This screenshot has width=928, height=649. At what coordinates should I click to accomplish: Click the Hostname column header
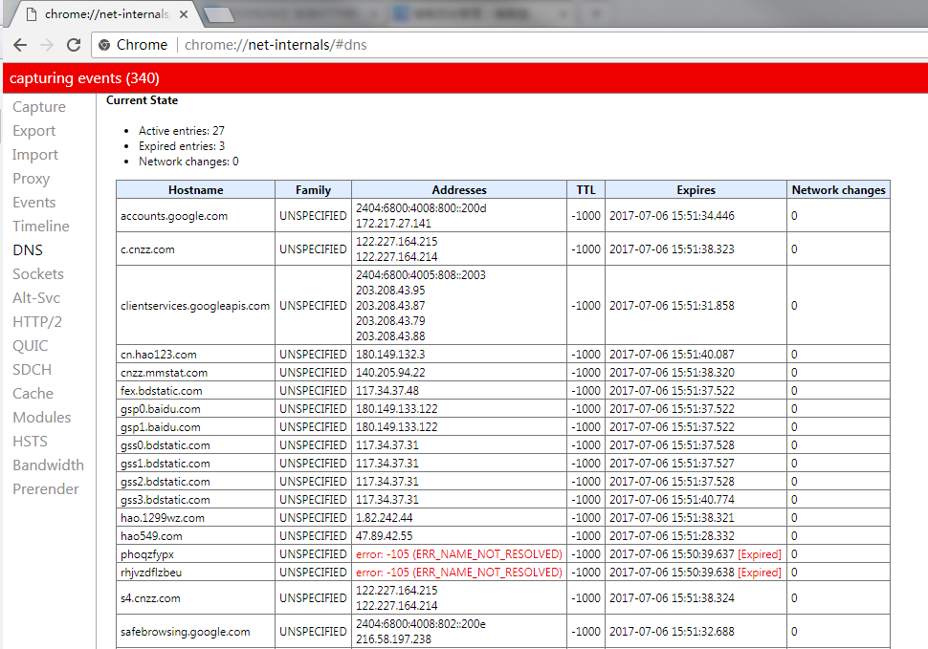tap(195, 190)
